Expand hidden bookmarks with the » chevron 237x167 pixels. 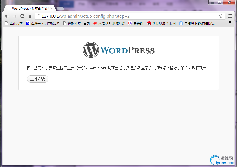[230, 22]
